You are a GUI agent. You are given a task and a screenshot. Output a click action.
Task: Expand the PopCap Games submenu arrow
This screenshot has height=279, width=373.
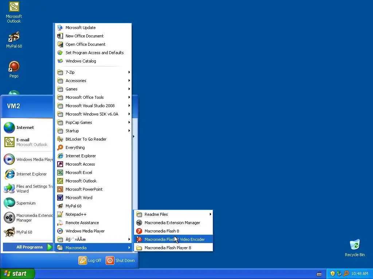[x=129, y=122]
